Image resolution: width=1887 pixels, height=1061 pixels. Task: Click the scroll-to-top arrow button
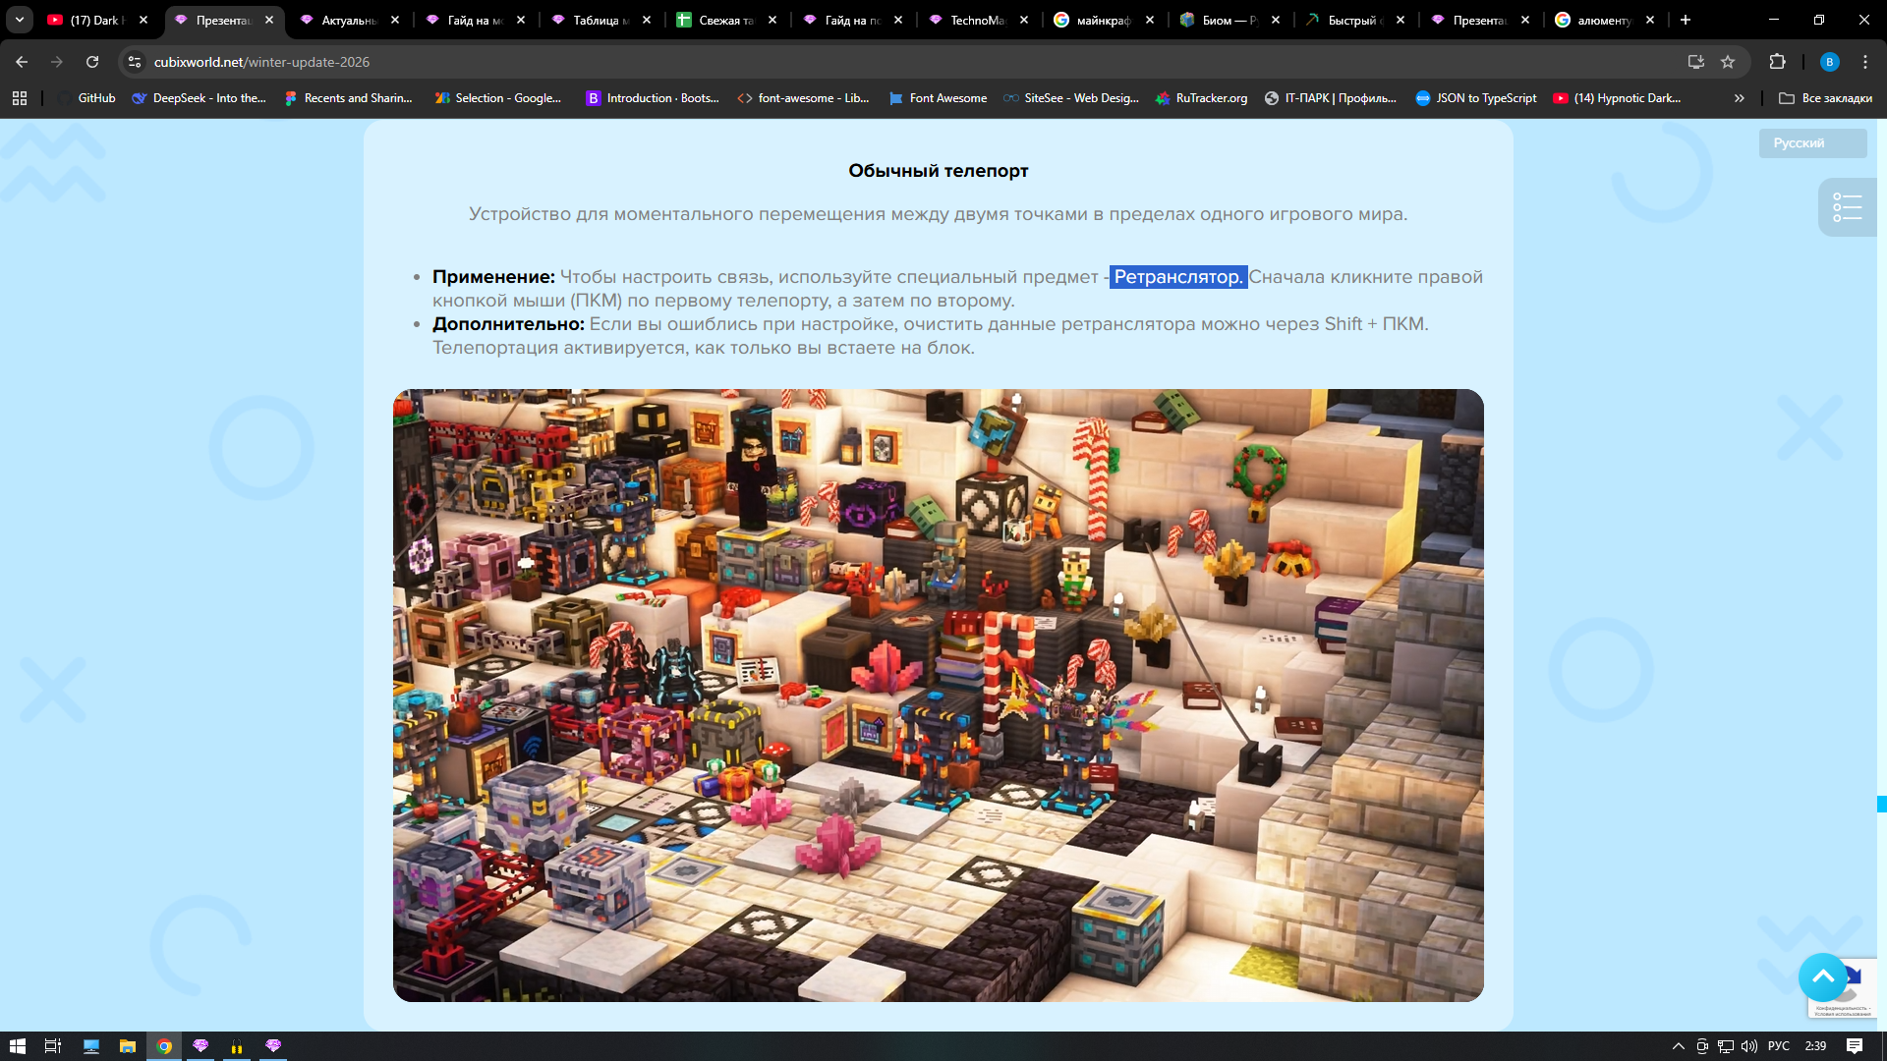tap(1822, 977)
